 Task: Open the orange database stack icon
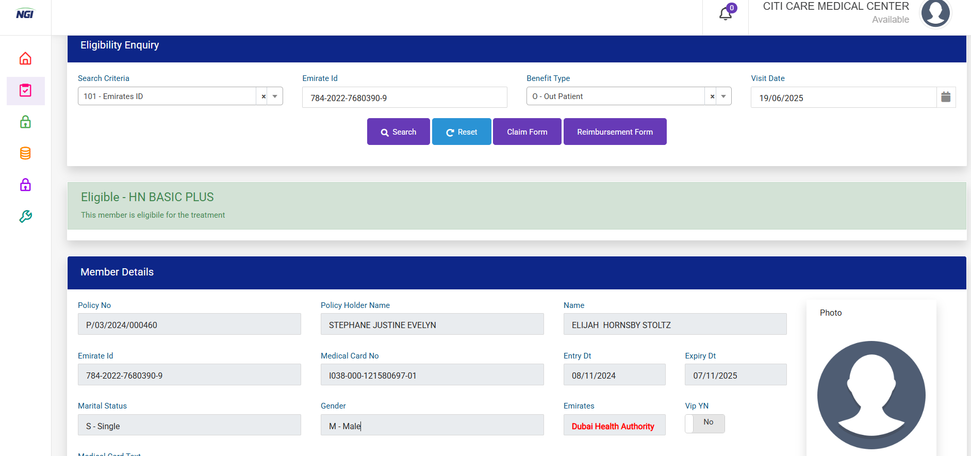point(25,153)
